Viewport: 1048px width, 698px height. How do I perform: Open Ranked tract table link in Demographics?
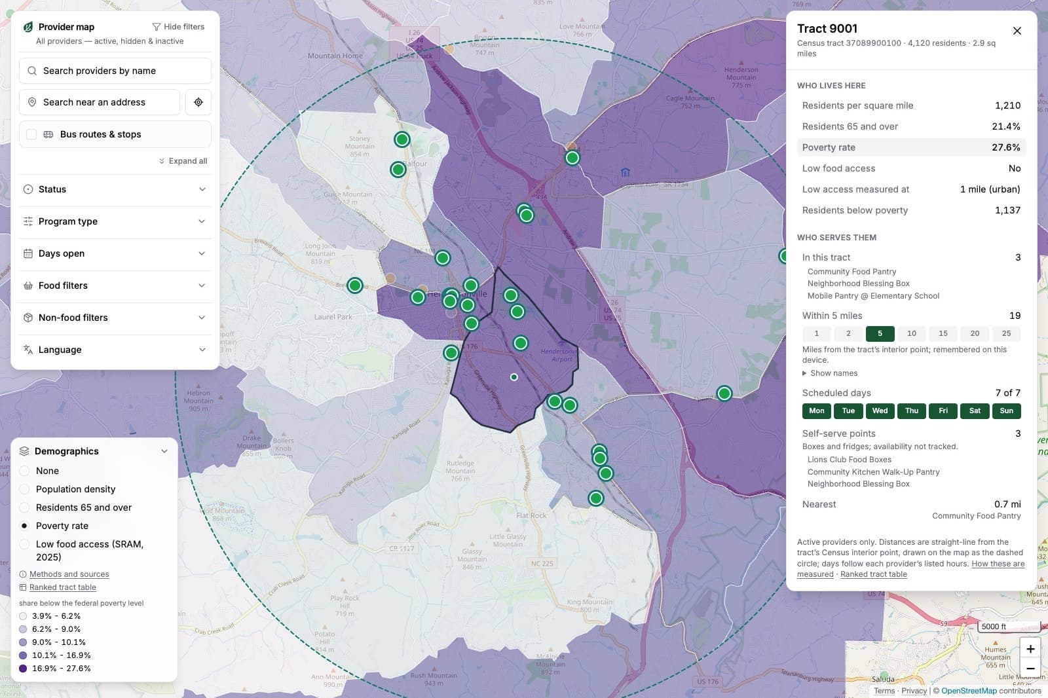63,587
